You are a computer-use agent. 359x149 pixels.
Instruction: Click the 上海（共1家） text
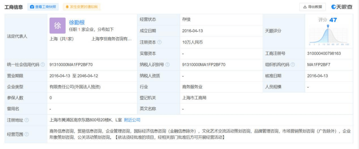tap(61, 39)
